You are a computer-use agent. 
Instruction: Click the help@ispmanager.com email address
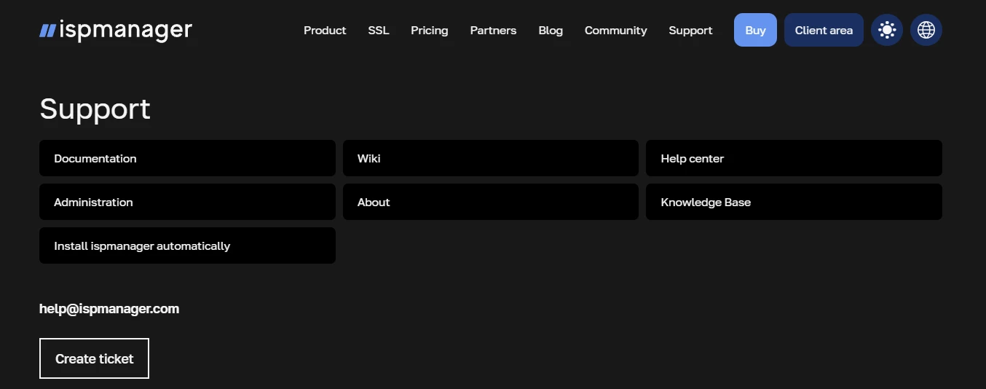(109, 309)
